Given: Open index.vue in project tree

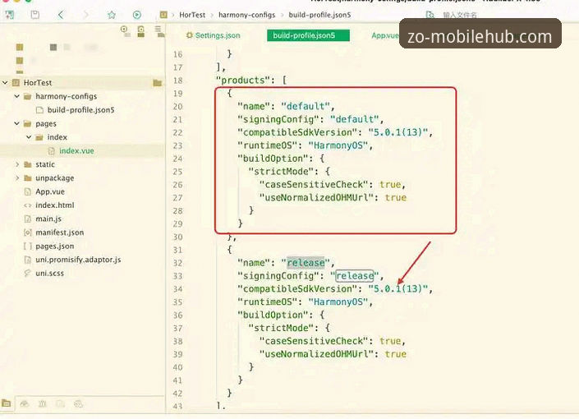Looking at the screenshot, I should (x=76, y=150).
